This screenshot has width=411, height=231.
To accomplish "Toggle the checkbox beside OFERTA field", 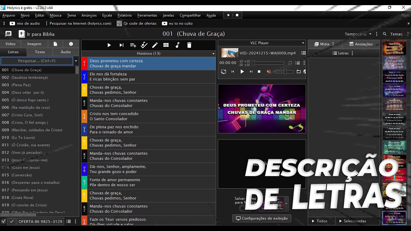I will point(4,221).
